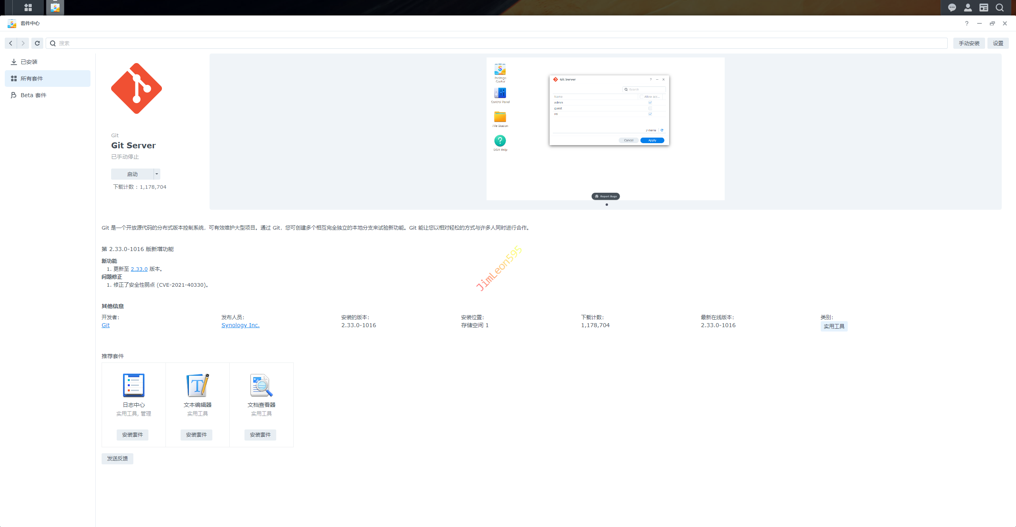Click the Git Server screenshot thumbnail
This screenshot has width=1016, height=527.
[x=605, y=129]
